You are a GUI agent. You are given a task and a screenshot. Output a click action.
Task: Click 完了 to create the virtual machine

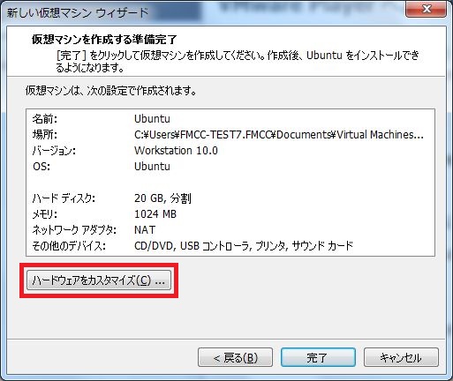click(x=318, y=357)
